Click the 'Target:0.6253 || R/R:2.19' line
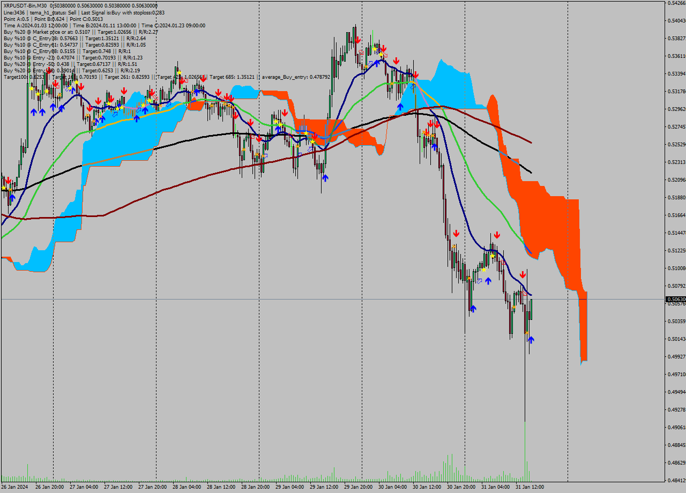The image size is (686, 493). pyautogui.click(x=111, y=70)
